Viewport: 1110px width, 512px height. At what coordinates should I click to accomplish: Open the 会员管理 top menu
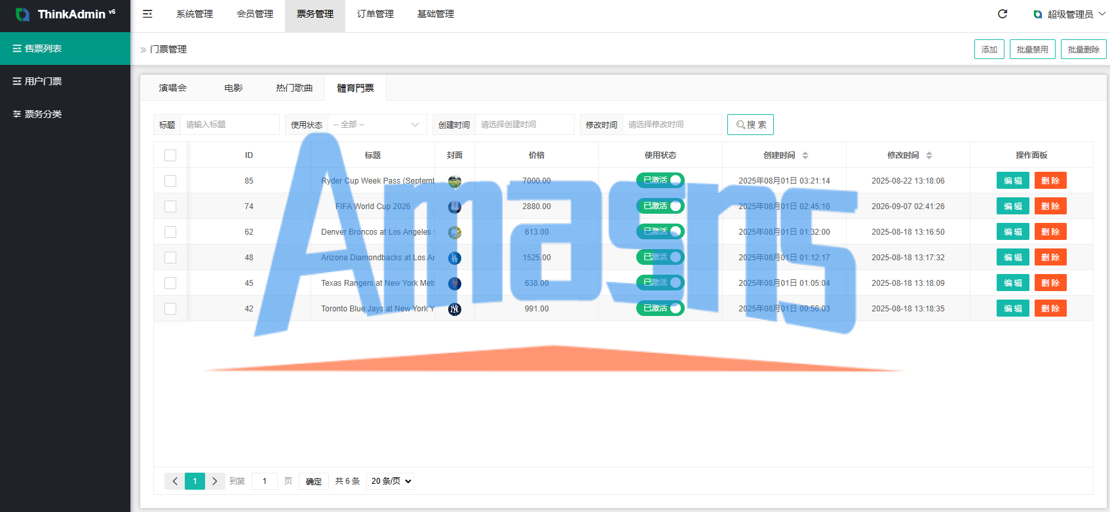coord(255,14)
